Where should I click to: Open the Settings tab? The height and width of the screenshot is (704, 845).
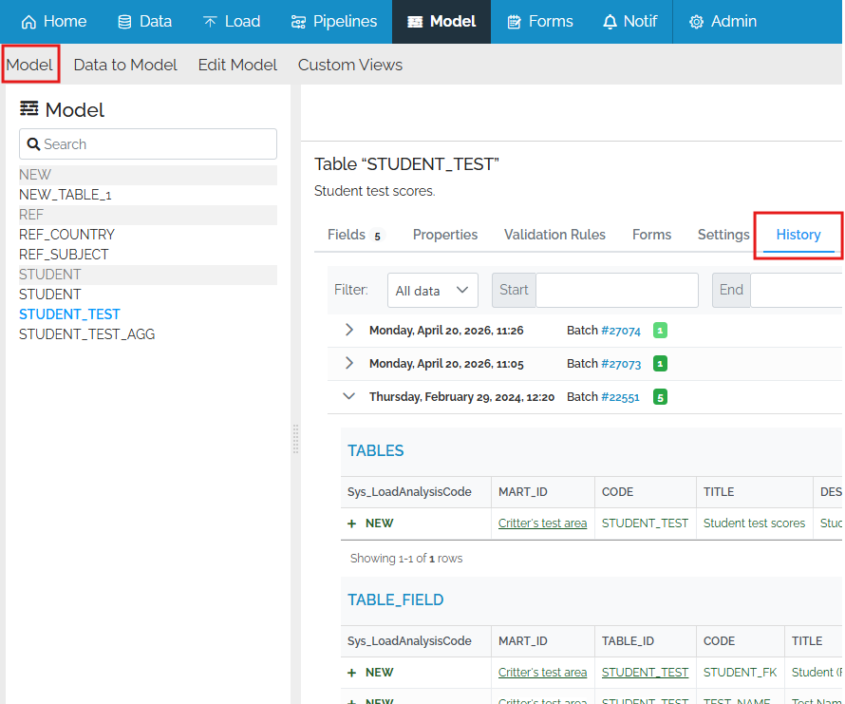tap(723, 235)
